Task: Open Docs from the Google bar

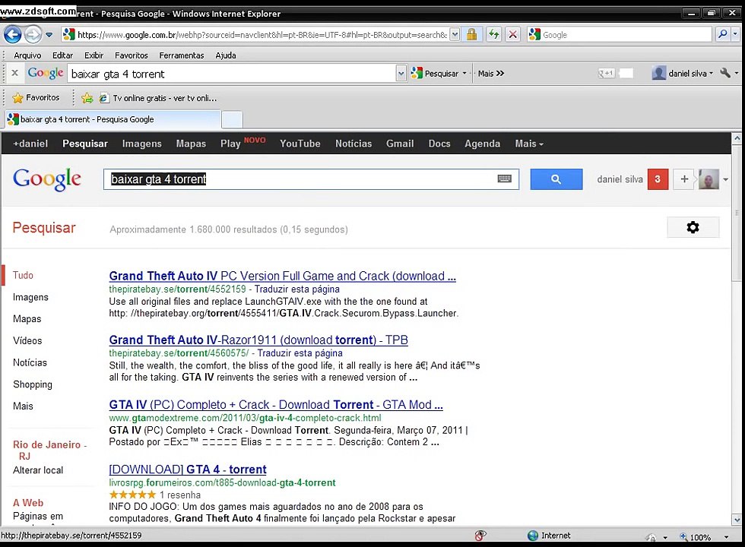Action: coord(439,144)
